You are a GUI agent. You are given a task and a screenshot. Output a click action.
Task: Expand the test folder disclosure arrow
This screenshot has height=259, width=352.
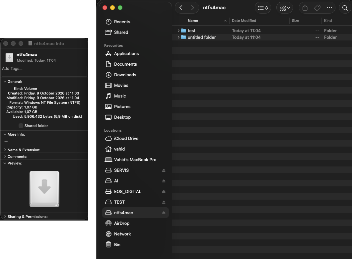[x=178, y=31]
